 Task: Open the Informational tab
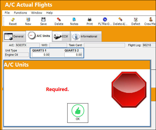tap(86, 36)
